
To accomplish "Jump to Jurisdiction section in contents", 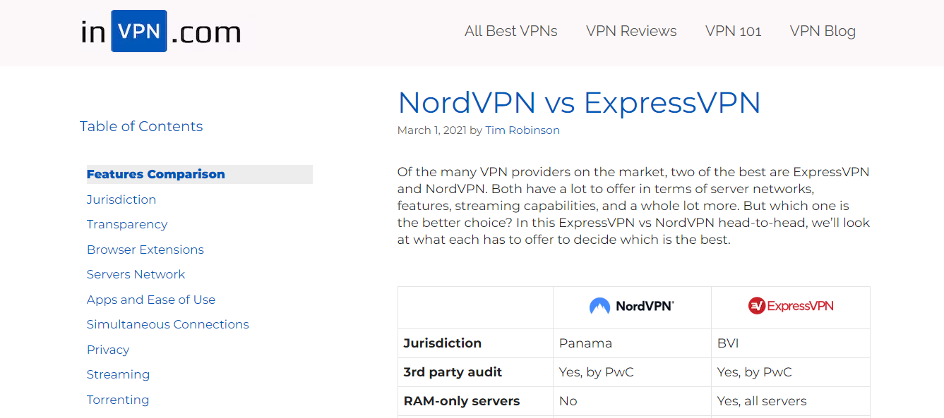I will 121,199.
